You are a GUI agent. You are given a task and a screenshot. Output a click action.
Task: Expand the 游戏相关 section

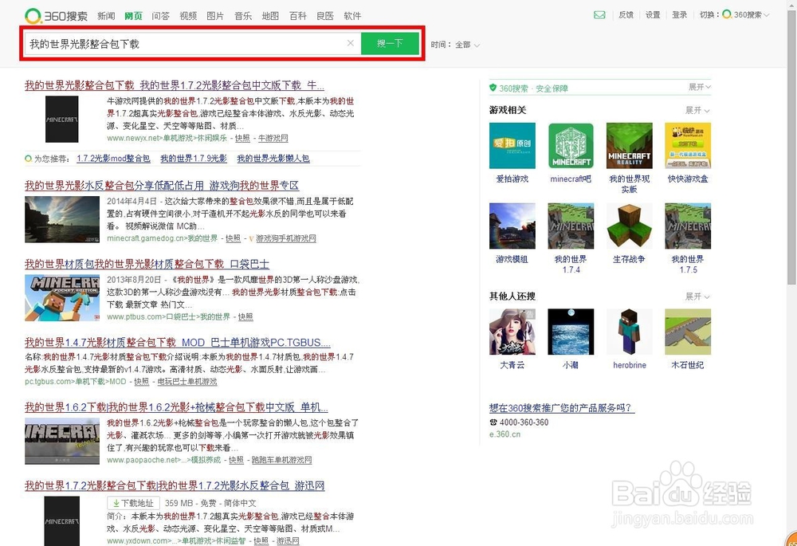pos(697,110)
